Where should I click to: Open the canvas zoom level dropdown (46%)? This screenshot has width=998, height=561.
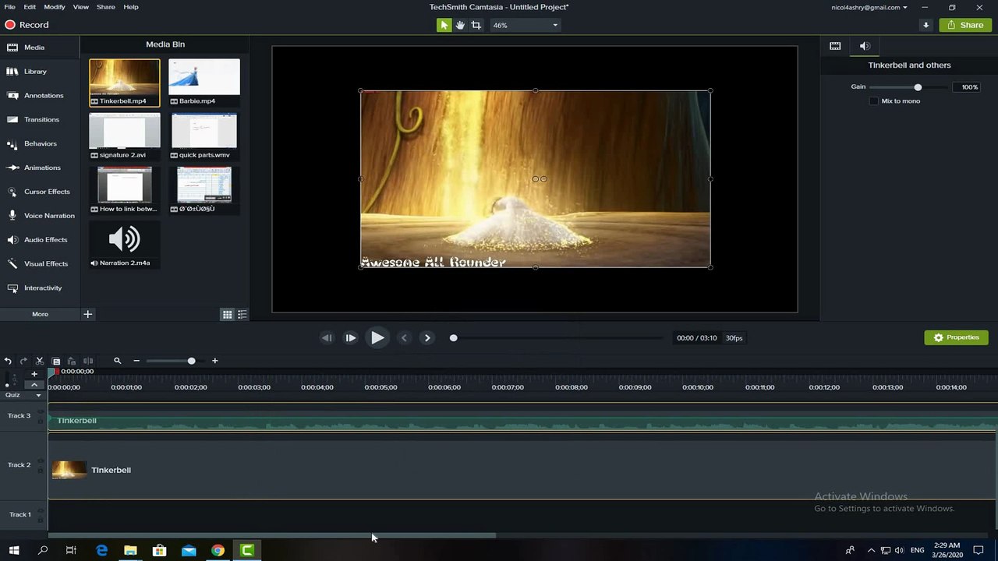point(525,25)
